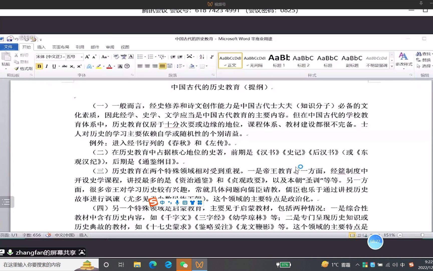Screen dimensions: 433x271
Task: Align text left
Action: pyautogui.click(x=140, y=66)
